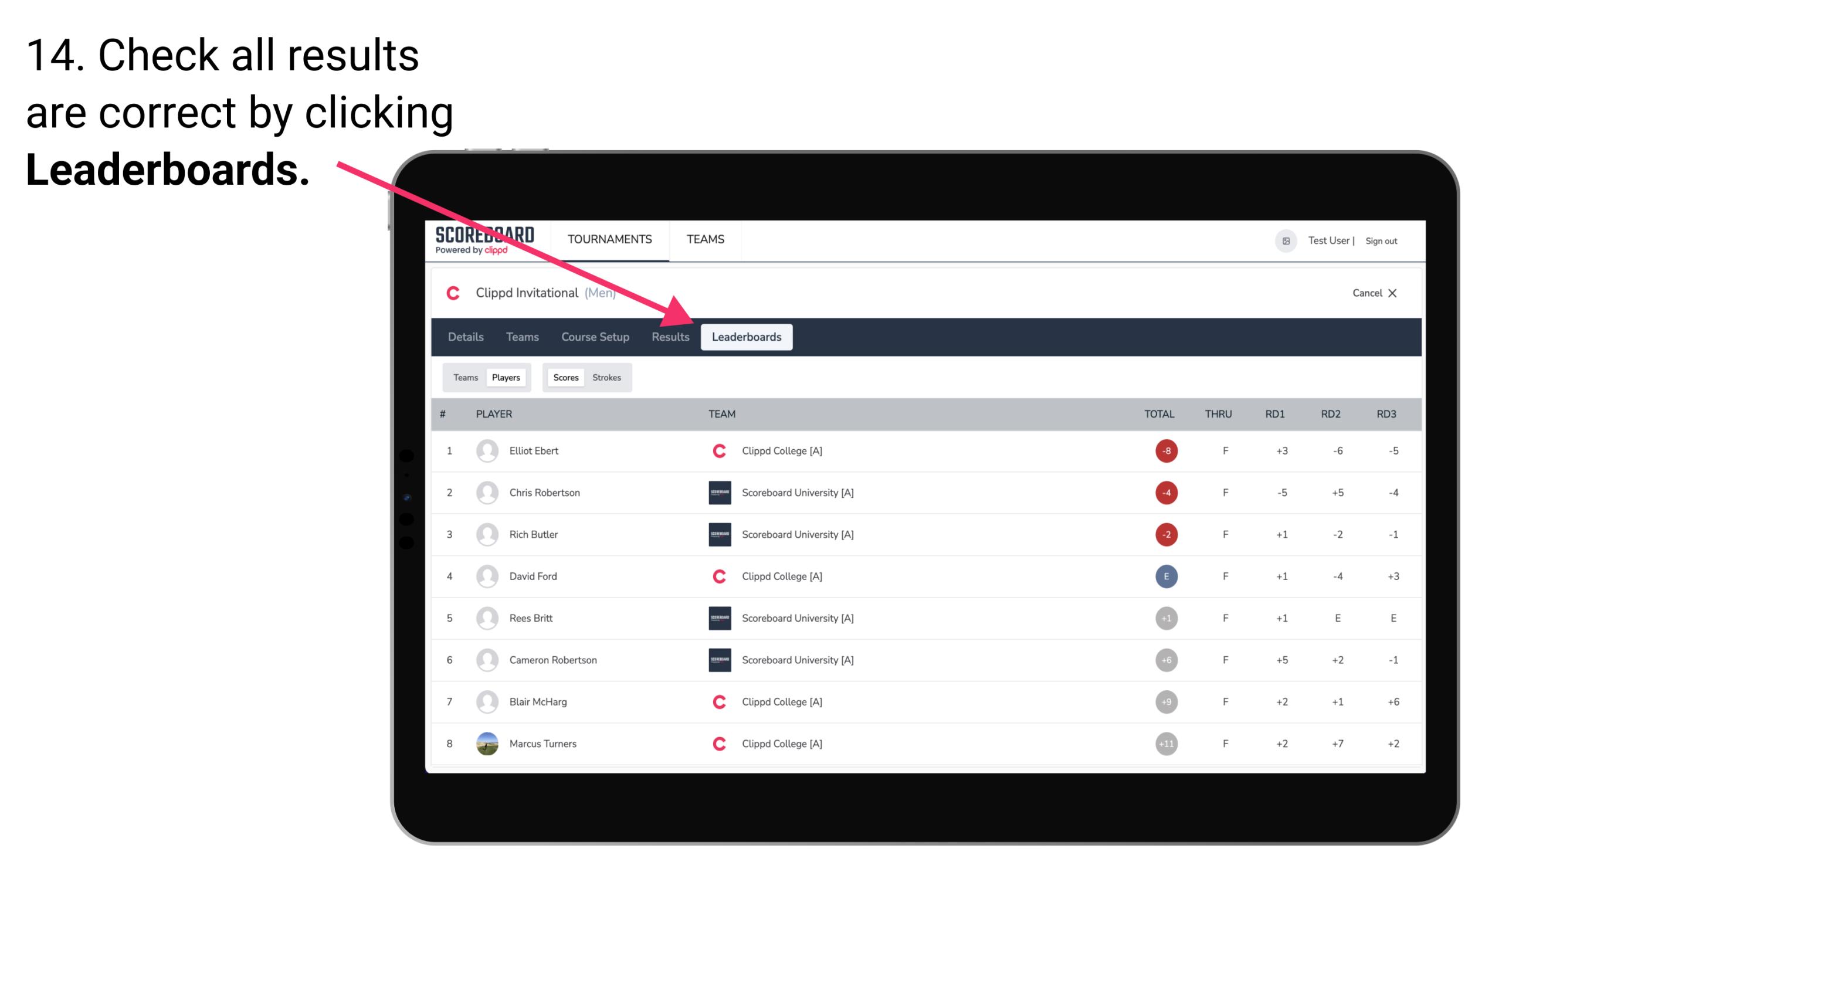Click Clippd College team icon for Elliot Ebert

(x=716, y=449)
